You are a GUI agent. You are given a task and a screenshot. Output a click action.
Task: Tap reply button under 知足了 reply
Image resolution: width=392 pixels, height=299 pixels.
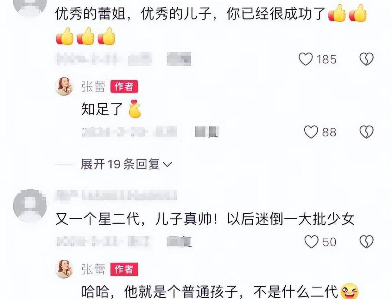(x=207, y=132)
